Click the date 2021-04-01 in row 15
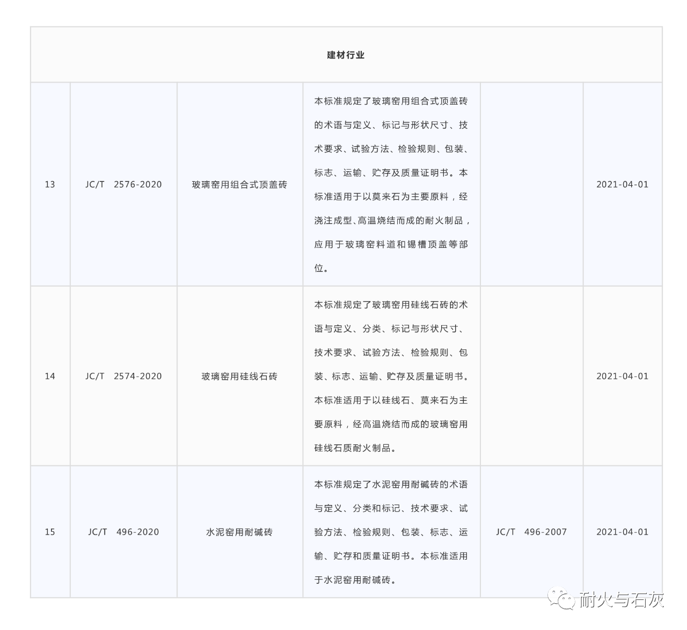Viewport: 687px width, 630px height. (x=623, y=532)
